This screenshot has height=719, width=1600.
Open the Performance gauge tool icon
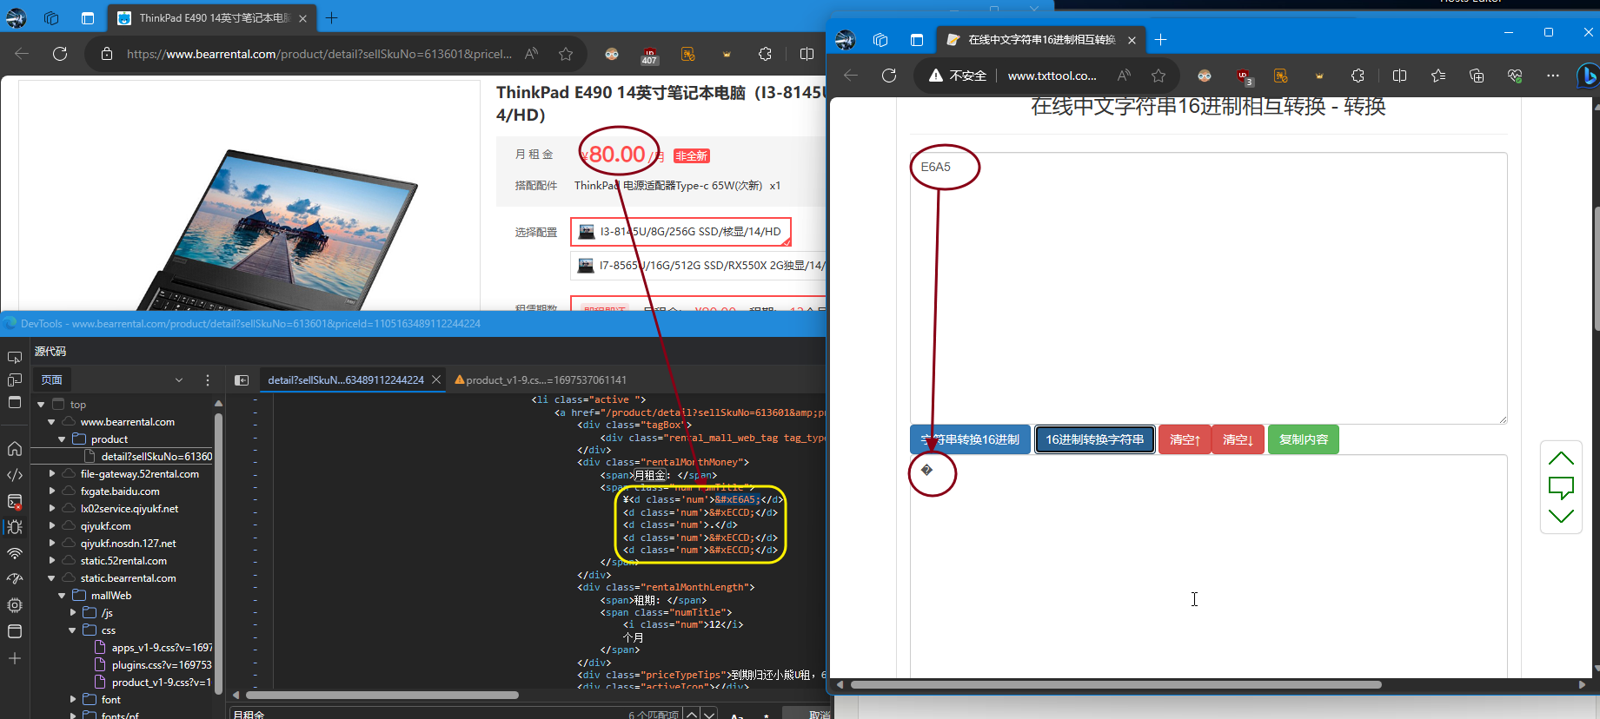coord(15,579)
